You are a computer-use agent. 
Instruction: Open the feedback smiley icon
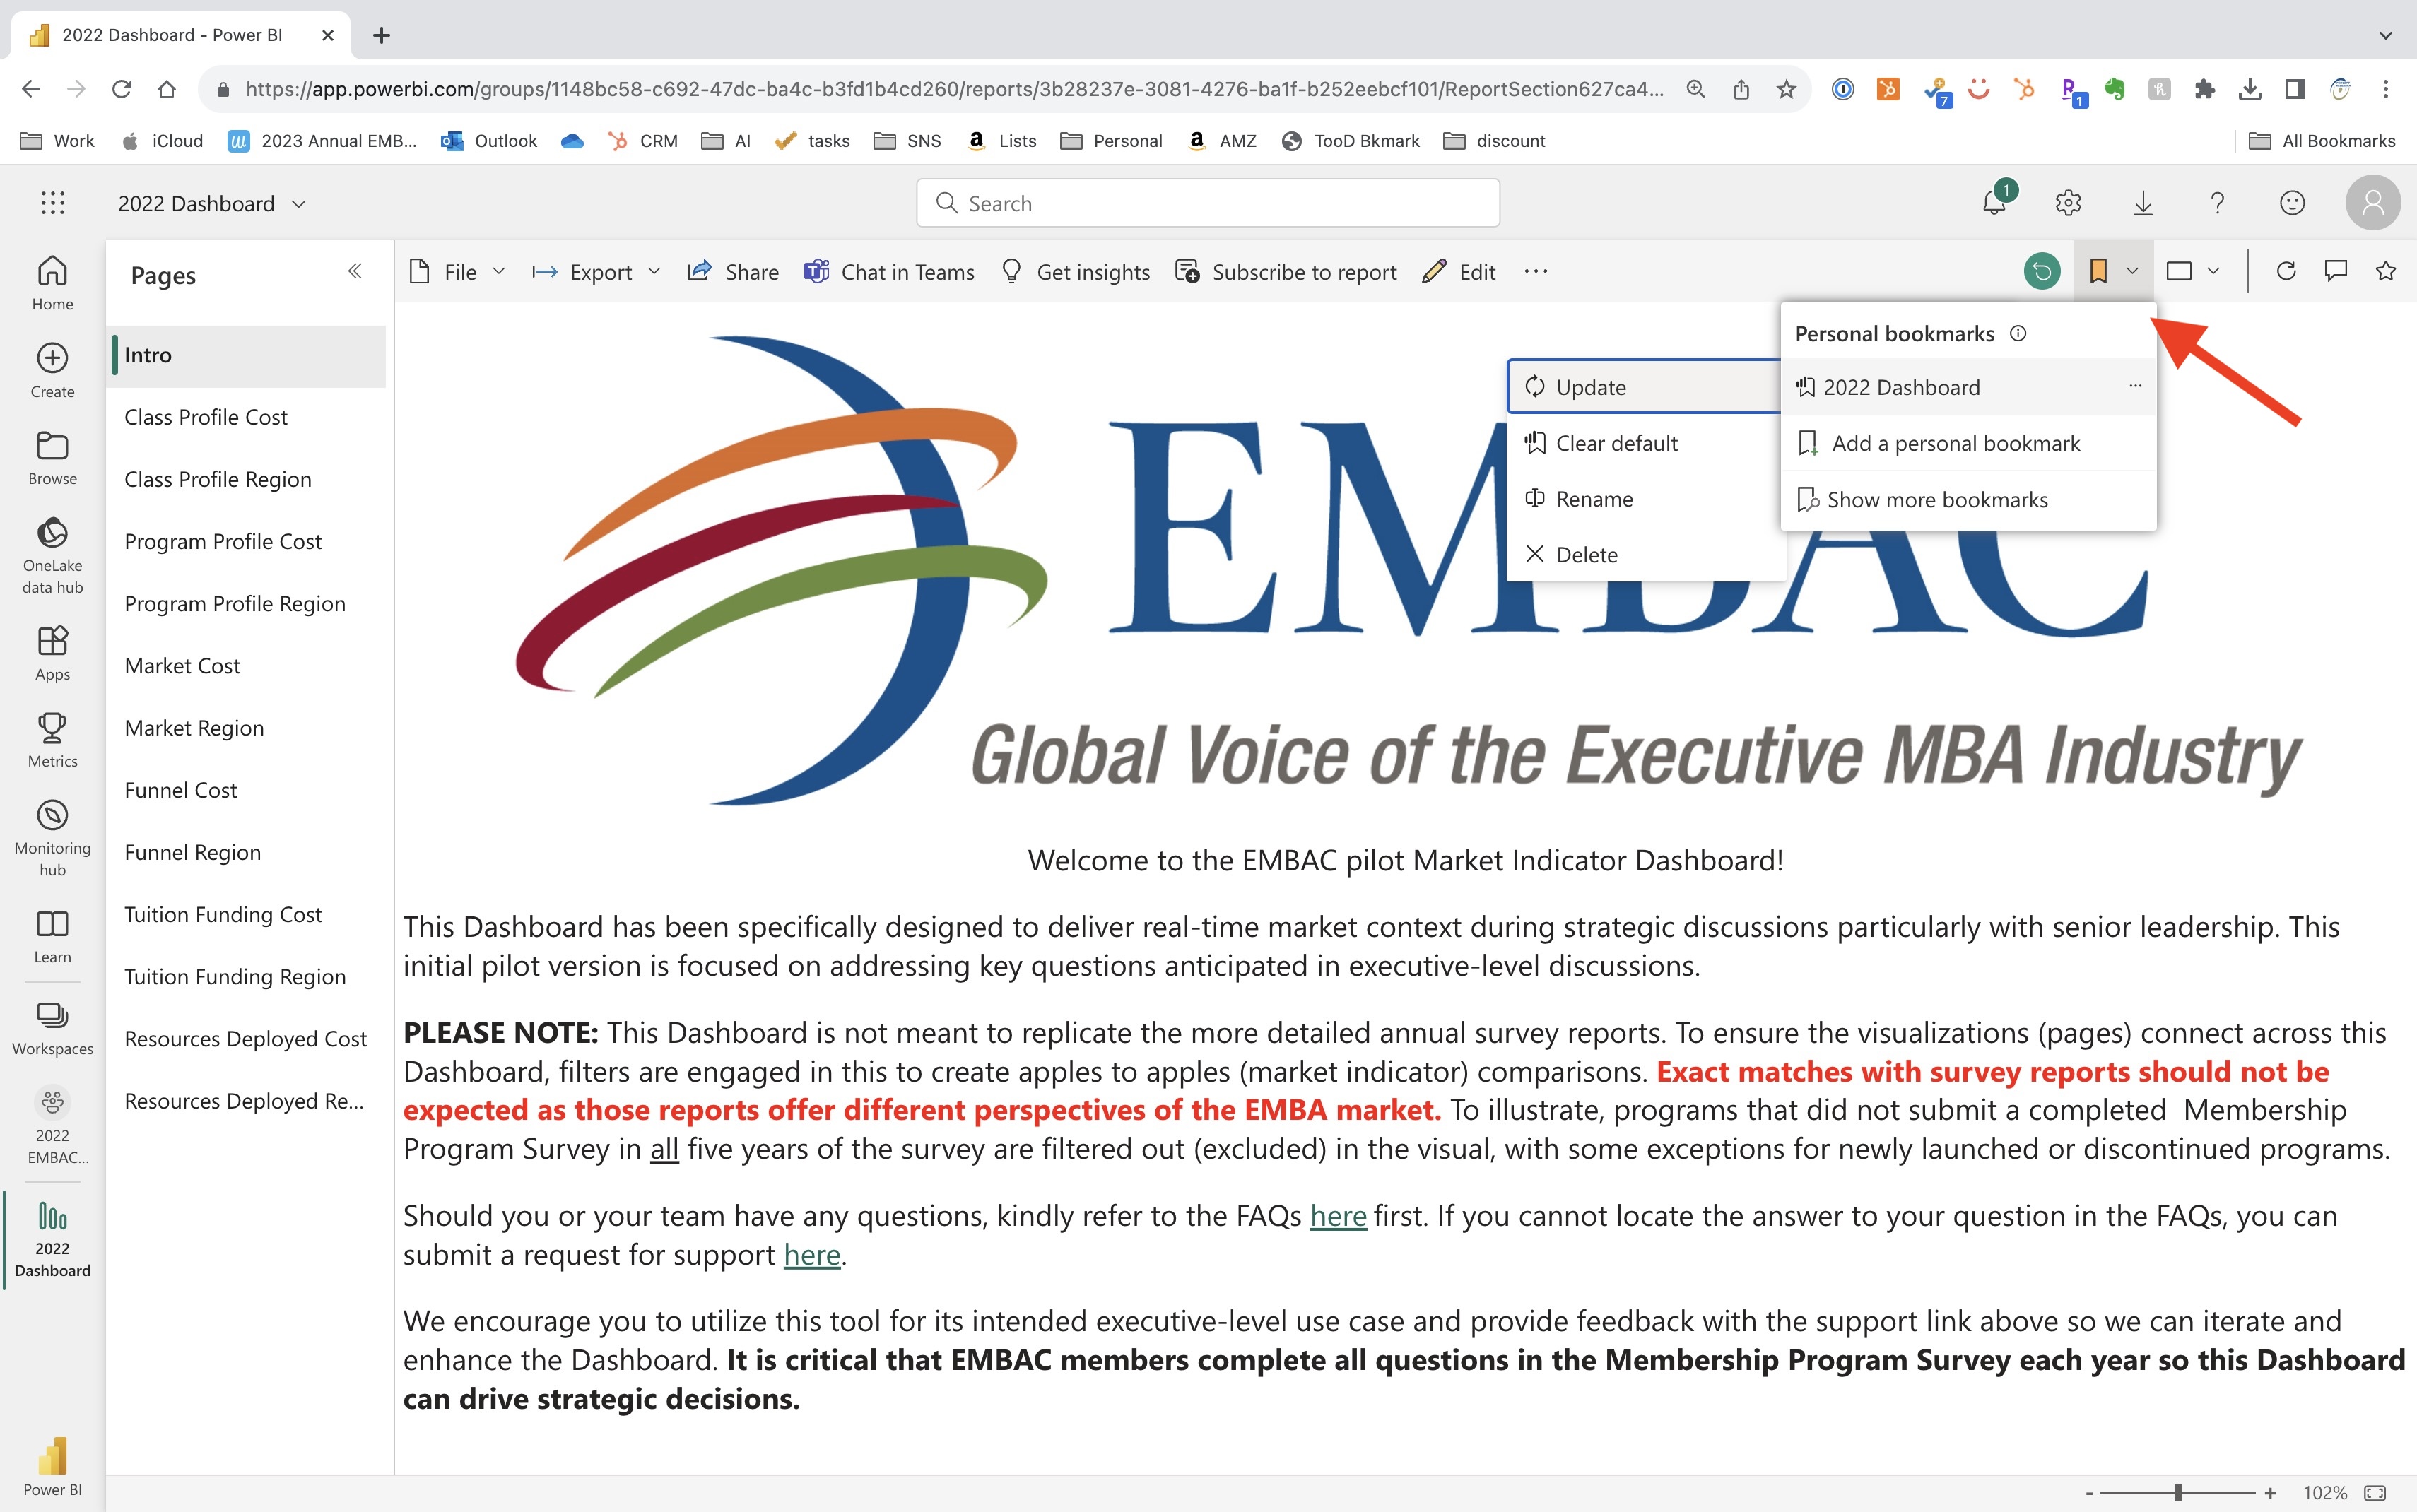(x=2292, y=203)
